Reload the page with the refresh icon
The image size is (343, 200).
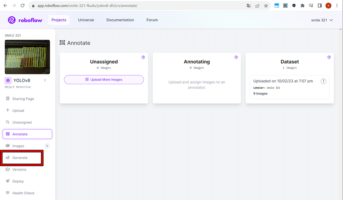pos(23,6)
